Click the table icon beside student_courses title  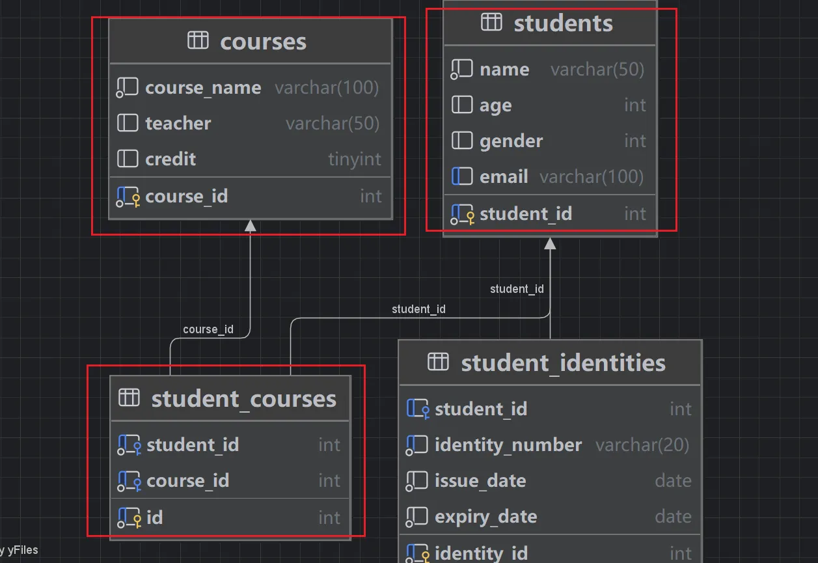(x=129, y=397)
